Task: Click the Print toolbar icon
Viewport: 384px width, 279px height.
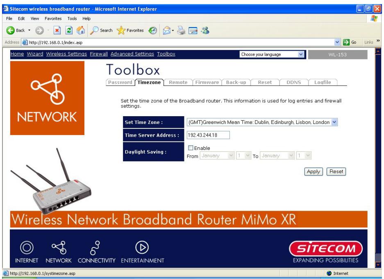Action: pyautogui.click(x=181, y=30)
